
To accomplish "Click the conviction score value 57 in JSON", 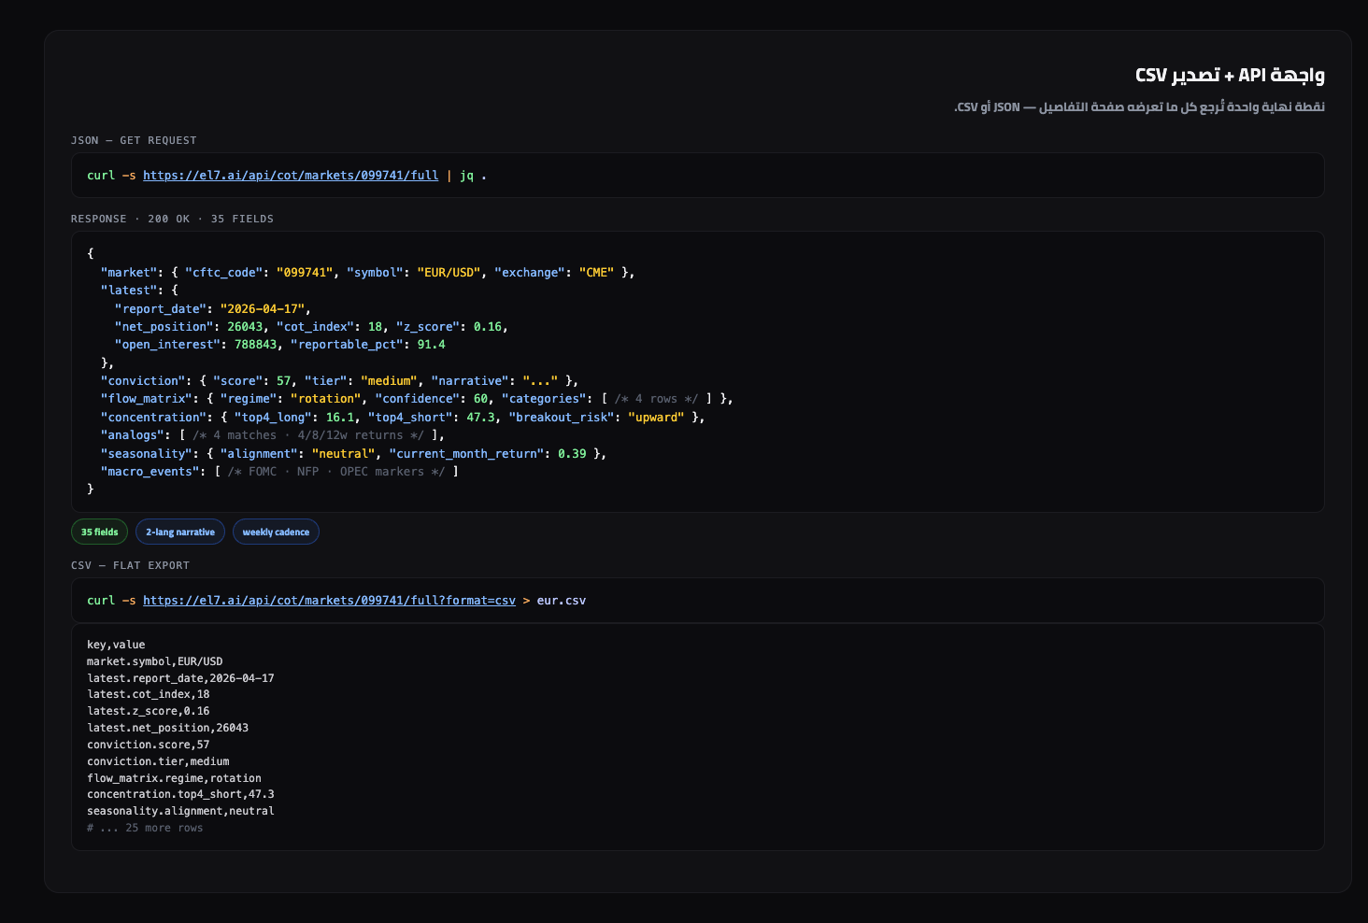I will point(284,381).
